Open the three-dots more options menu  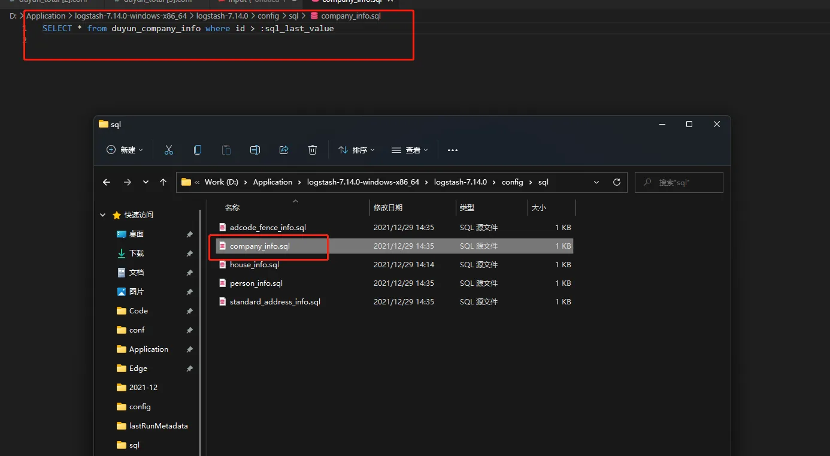tap(453, 150)
